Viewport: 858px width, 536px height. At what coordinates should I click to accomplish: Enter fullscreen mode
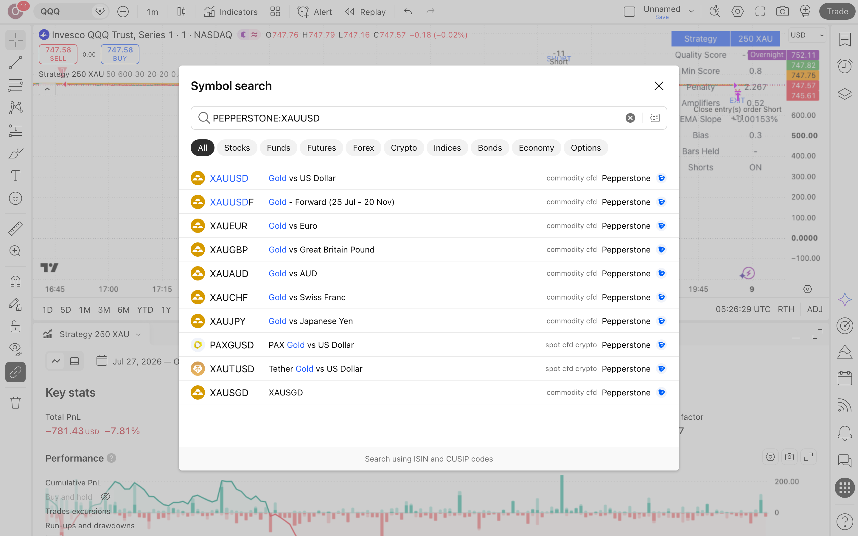pos(760,12)
